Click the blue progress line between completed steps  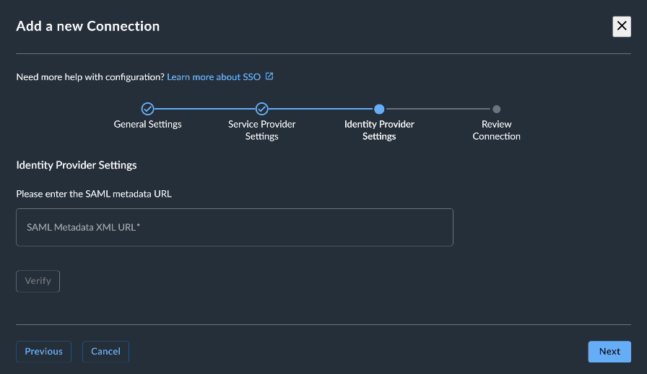tap(204, 109)
